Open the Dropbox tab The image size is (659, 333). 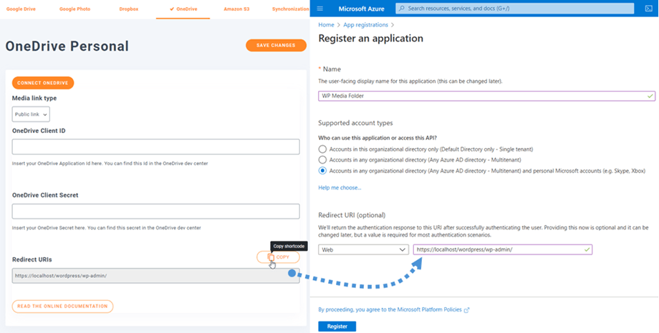pos(129,9)
